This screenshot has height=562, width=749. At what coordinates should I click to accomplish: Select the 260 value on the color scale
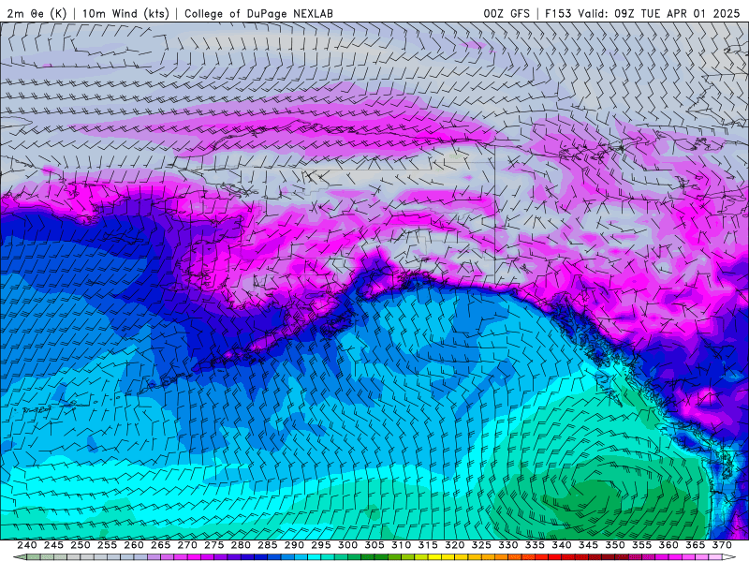click(134, 545)
